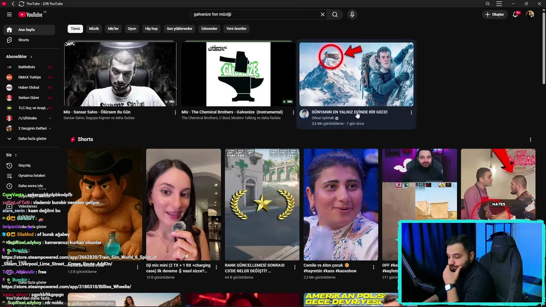Open options for Dji mic mini Short
546x307 pixels.
click(x=216, y=267)
